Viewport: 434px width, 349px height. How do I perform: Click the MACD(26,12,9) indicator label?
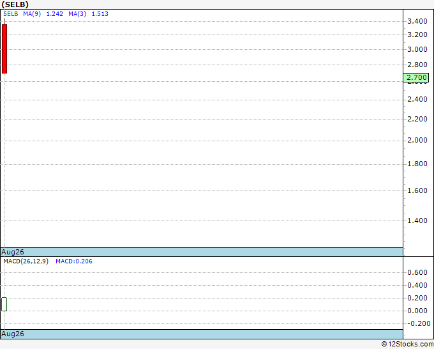point(26,261)
